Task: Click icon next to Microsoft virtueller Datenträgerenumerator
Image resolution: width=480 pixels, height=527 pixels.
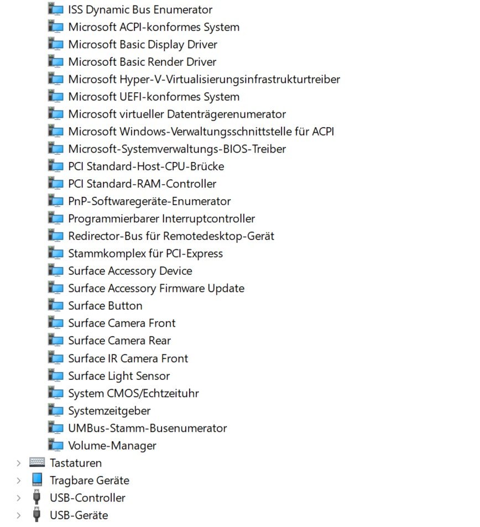Action: 55,114
